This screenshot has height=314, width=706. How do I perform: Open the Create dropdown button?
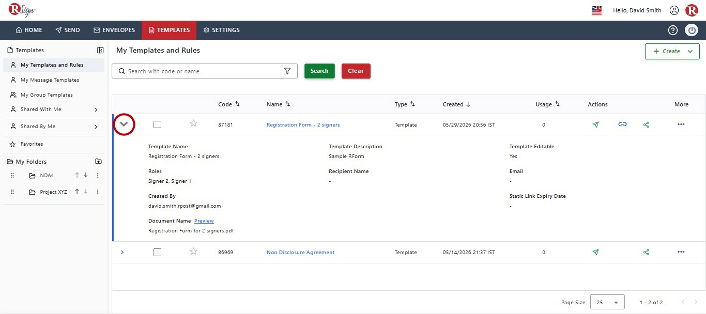click(x=672, y=51)
